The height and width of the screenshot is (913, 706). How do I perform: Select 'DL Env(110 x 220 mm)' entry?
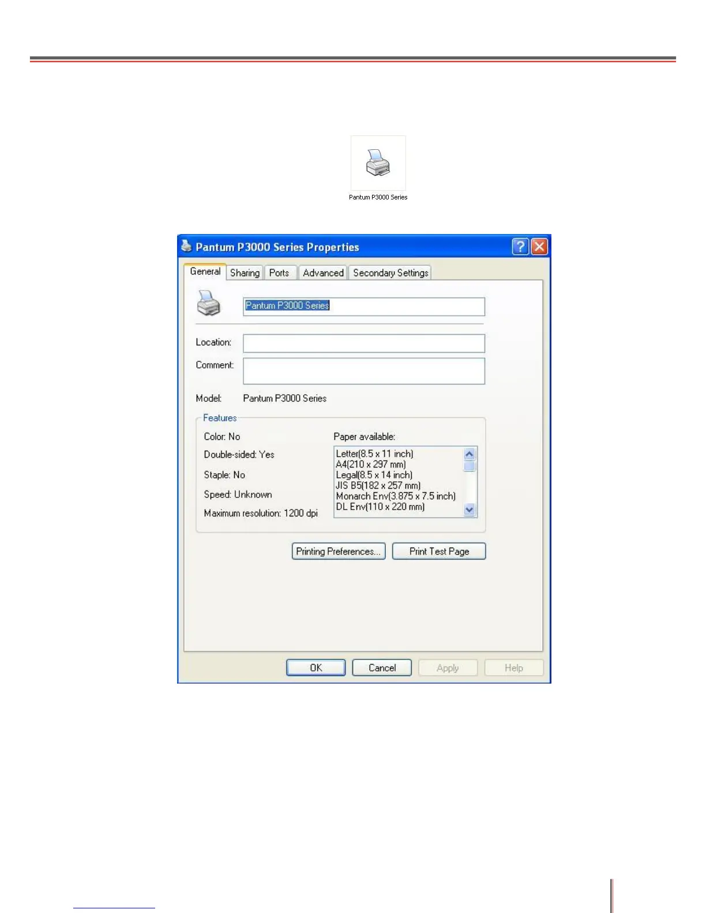tap(380, 507)
